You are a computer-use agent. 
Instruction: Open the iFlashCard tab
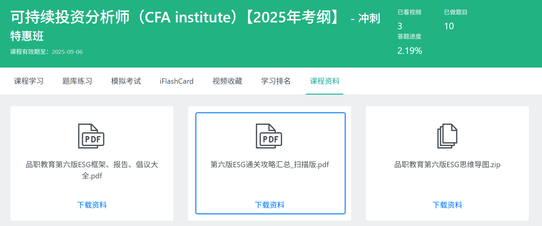177,81
